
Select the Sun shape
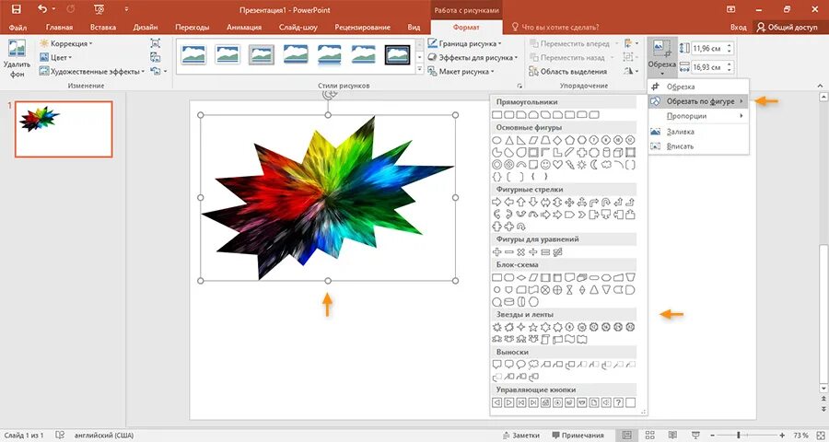tap(581, 165)
